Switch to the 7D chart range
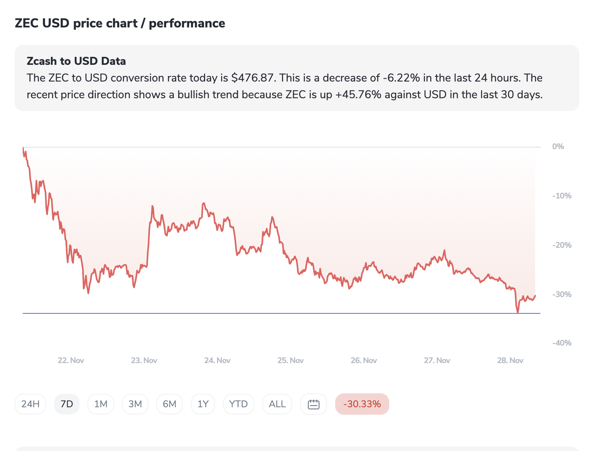Screen dimensions: 594x451 click(x=67, y=404)
